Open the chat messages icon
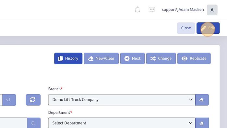Screen dimensions: 227x128 152,9
